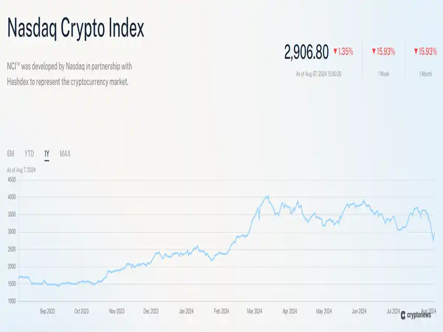
Task: Click the red down arrow beside 1.35%
Action: click(335, 52)
